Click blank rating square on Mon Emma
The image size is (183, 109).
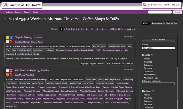click(7, 71)
